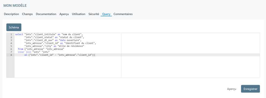Select the Query tab

pyautogui.click(x=106, y=14)
